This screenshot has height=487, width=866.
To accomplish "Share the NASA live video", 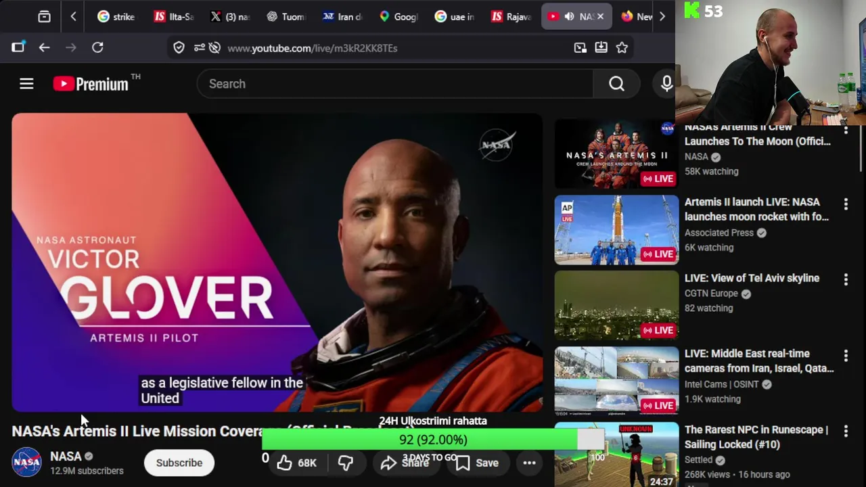I will tap(405, 463).
